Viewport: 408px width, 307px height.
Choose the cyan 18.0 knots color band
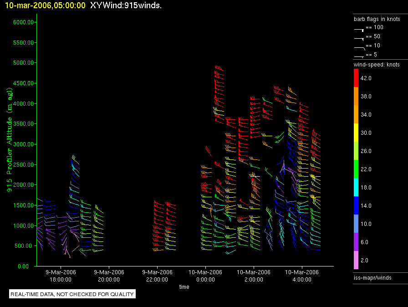click(x=357, y=188)
